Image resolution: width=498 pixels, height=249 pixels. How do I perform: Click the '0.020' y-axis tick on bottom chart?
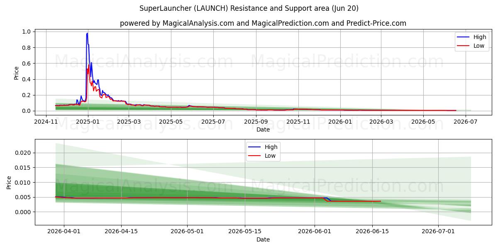[23, 153]
